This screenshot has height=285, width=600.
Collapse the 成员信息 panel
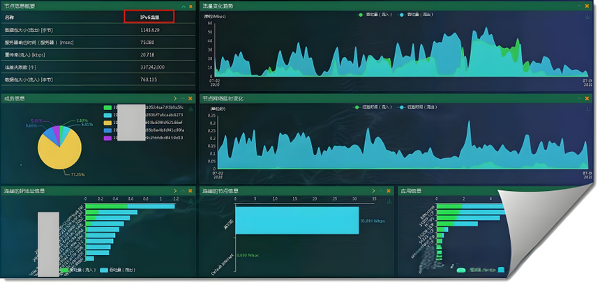(183, 98)
